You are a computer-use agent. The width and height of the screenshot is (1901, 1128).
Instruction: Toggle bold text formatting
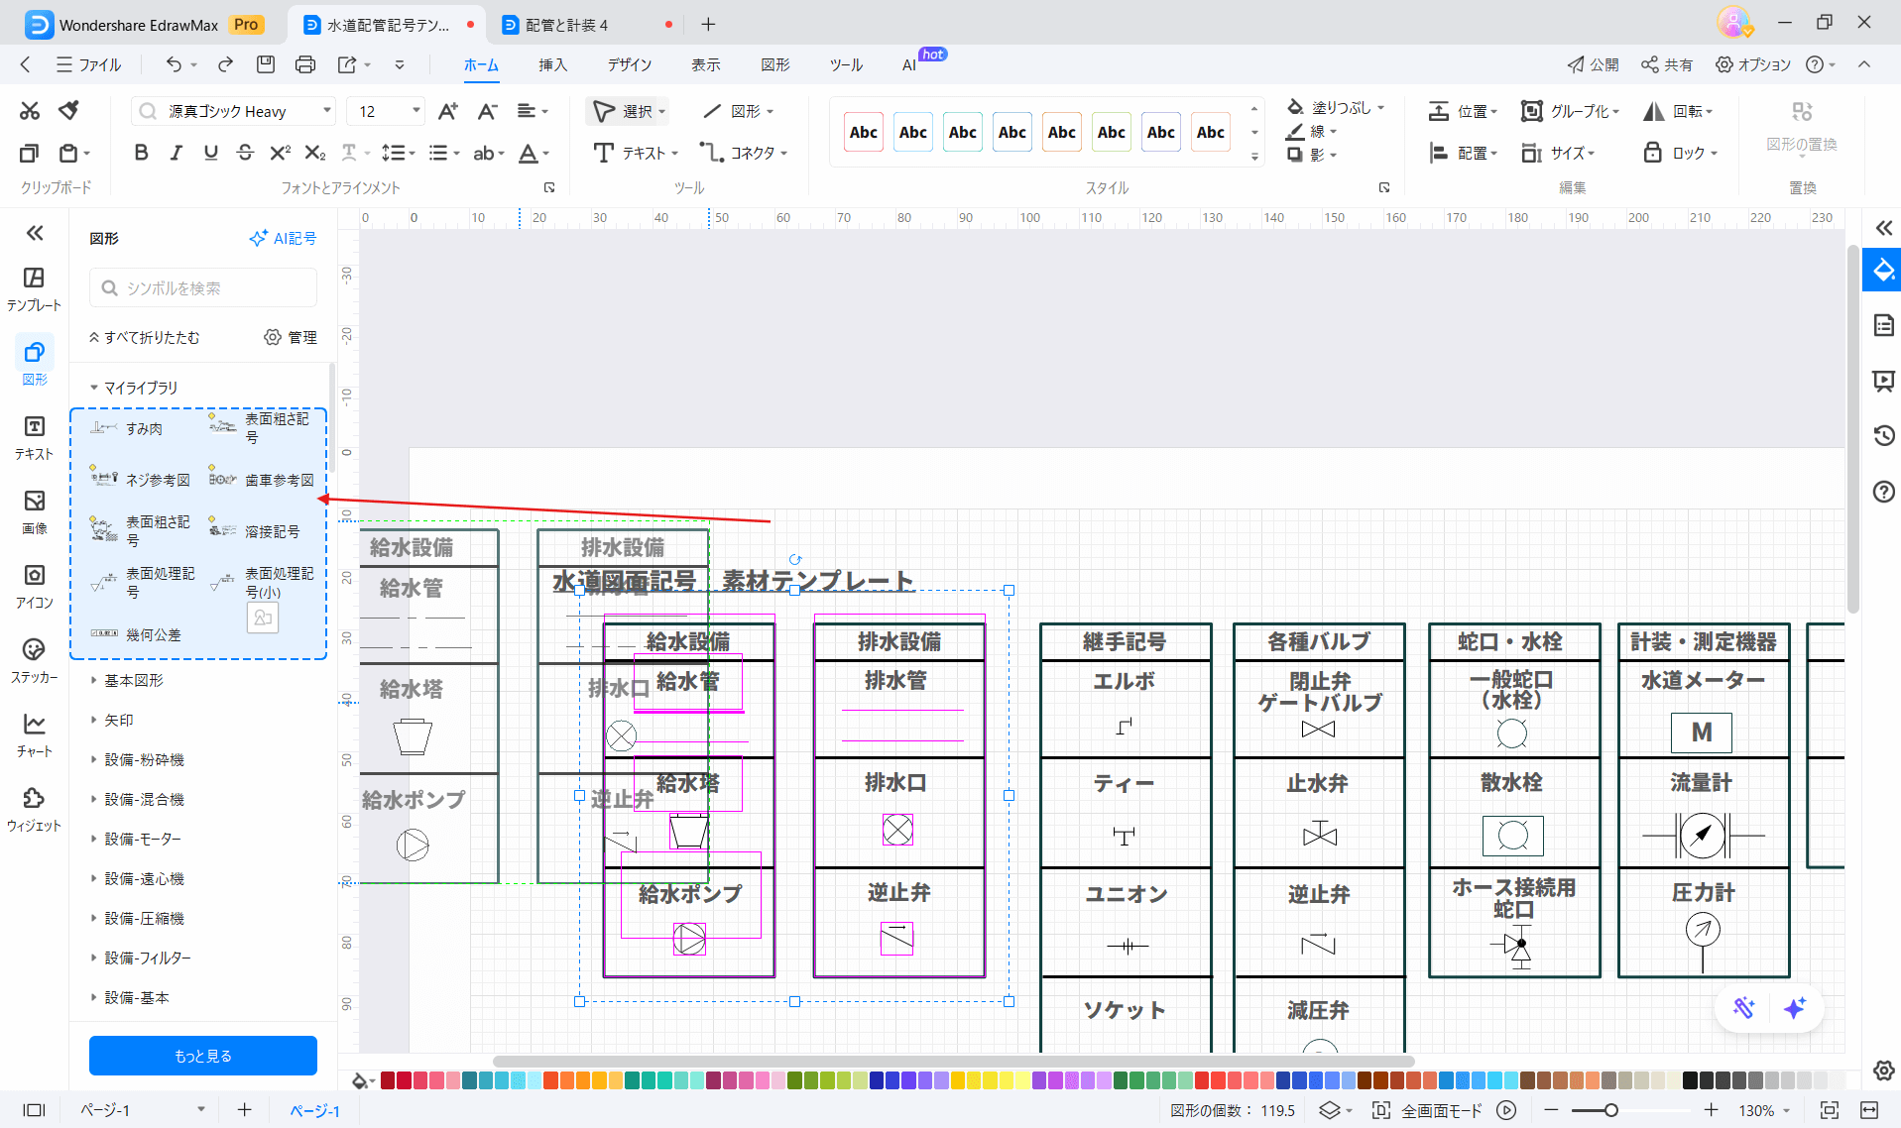coord(140,153)
